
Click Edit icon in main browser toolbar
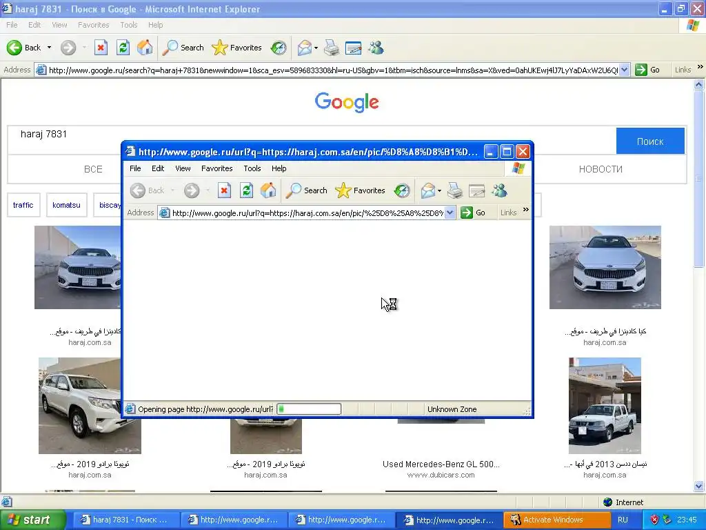354,48
